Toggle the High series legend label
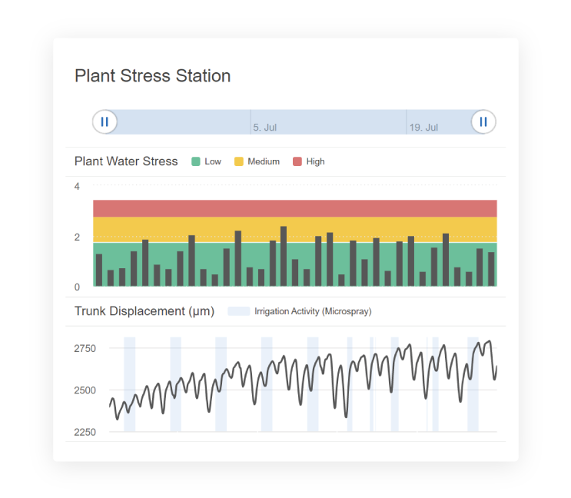This screenshot has height=498, width=571. click(x=315, y=161)
